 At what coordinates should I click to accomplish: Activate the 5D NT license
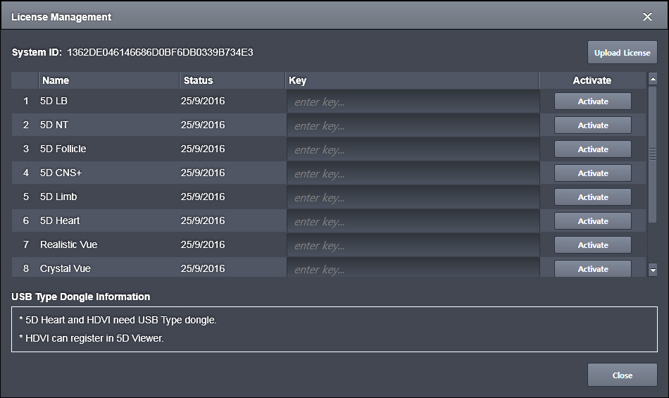(592, 125)
